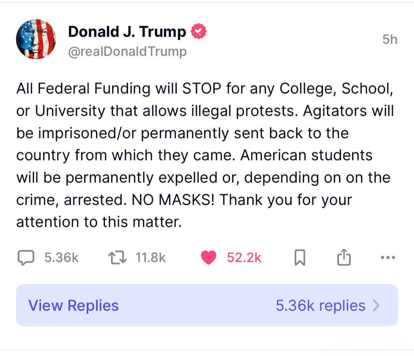Click the verified badge next to the name

tap(199, 31)
